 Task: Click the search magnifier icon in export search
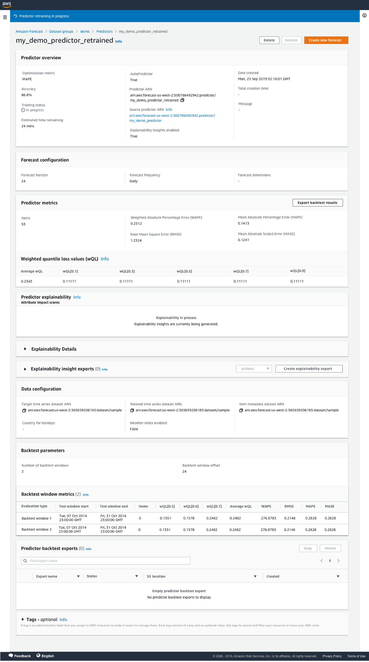click(x=25, y=561)
